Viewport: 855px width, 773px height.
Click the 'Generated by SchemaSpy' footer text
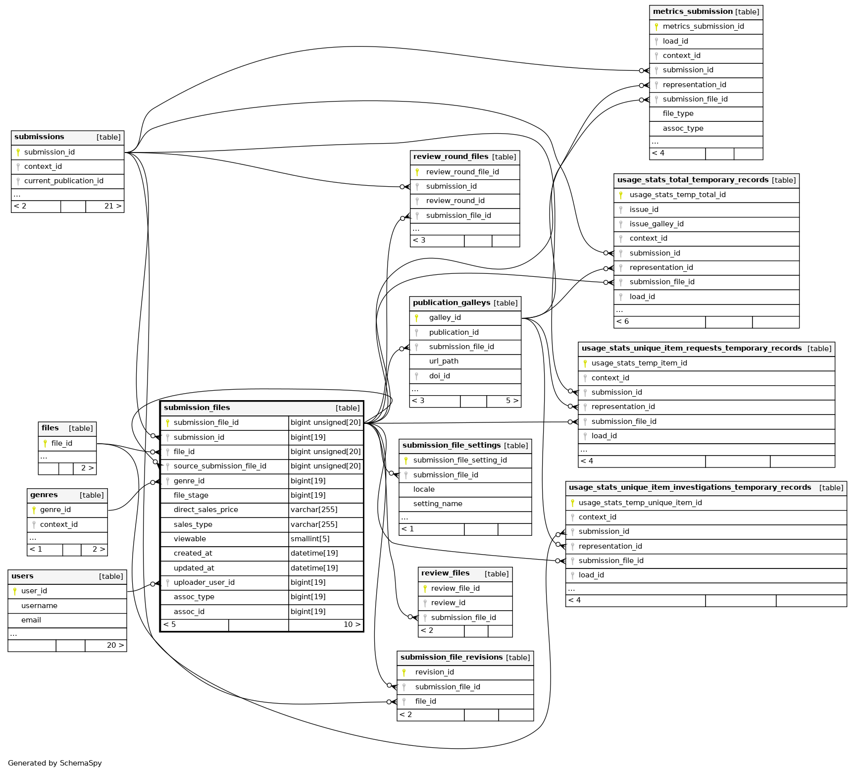55,763
